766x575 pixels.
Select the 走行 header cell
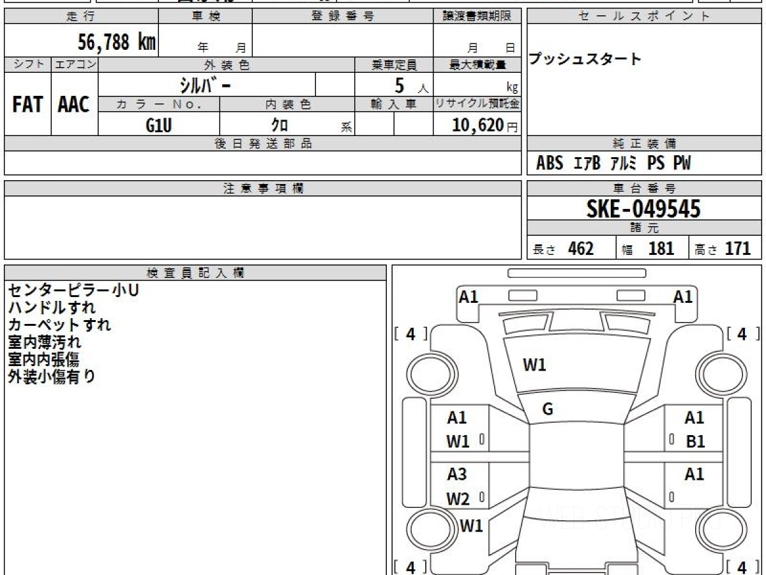coord(81,17)
